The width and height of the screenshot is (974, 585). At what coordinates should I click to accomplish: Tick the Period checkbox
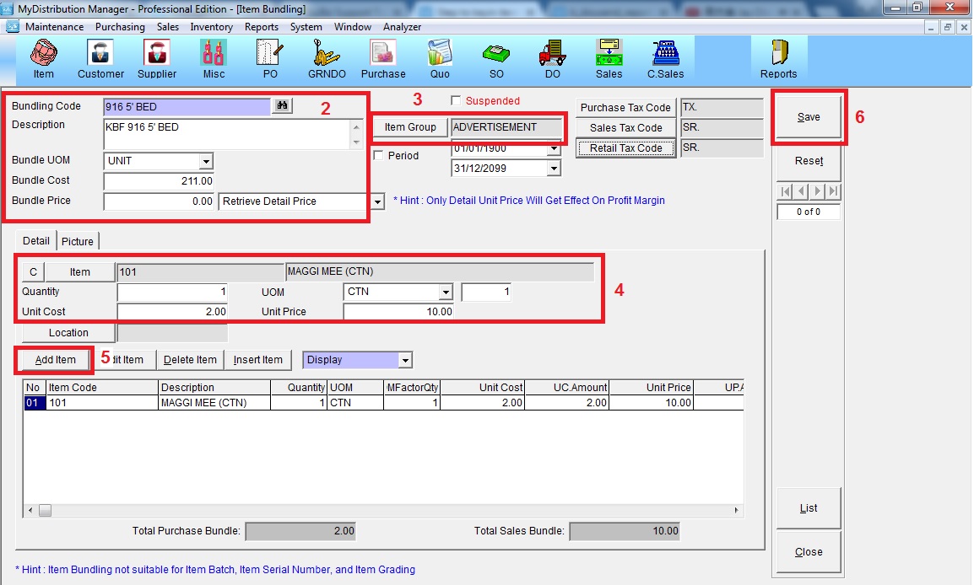(379, 155)
